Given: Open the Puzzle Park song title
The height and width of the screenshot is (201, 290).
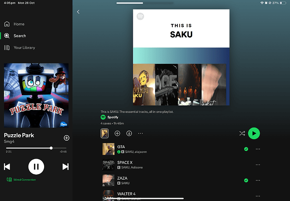Looking at the screenshot, I should [19, 135].
